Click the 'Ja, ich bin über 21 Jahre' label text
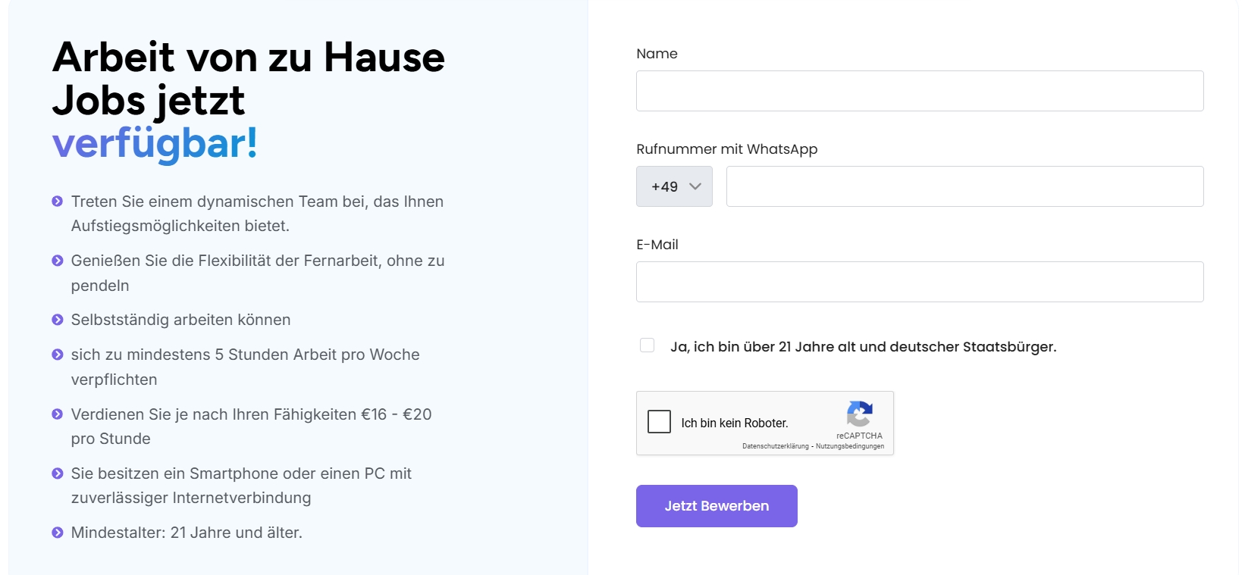This screenshot has width=1245, height=575. tap(863, 347)
